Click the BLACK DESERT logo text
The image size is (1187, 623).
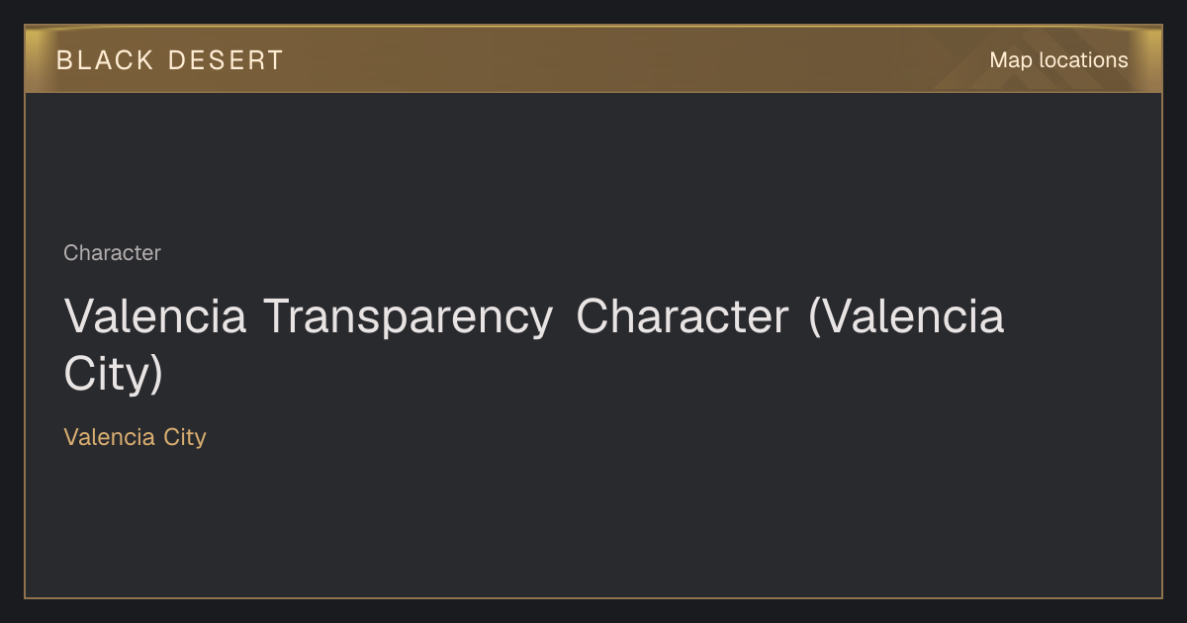click(170, 60)
